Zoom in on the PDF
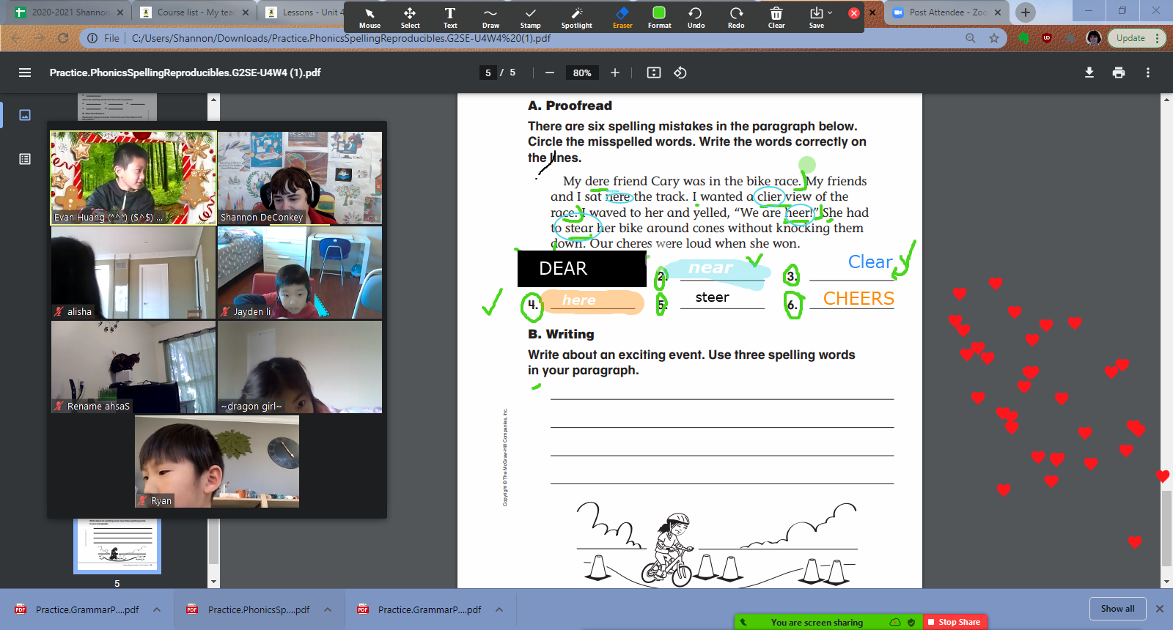The height and width of the screenshot is (630, 1173). point(615,73)
